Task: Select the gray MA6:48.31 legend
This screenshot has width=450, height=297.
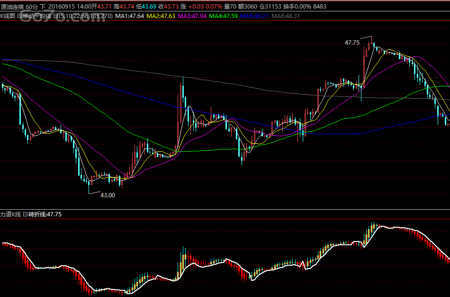Action: point(286,16)
